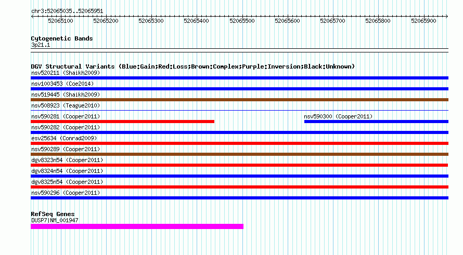
Task: Open the nsv508923 (Teague2010) label
Action: tap(66, 105)
